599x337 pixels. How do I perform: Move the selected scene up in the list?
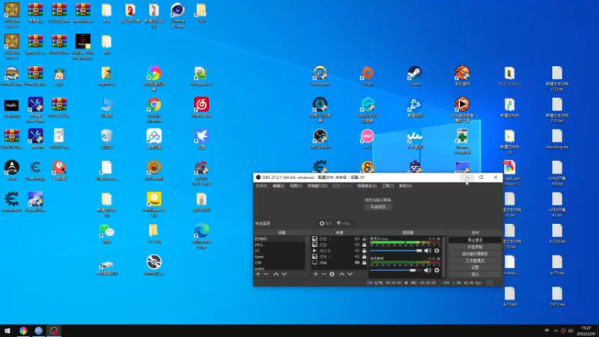coord(276,274)
